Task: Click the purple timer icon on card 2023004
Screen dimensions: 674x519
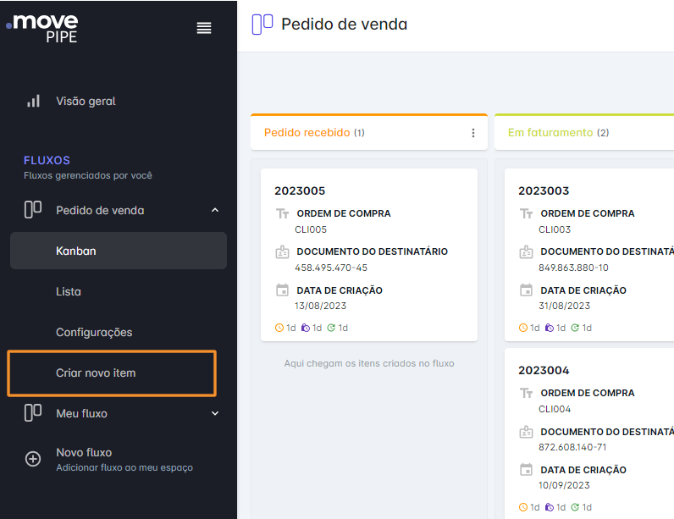Action: 550,507
